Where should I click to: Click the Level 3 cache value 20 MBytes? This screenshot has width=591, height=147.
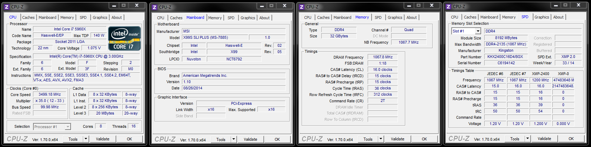tap(105, 113)
